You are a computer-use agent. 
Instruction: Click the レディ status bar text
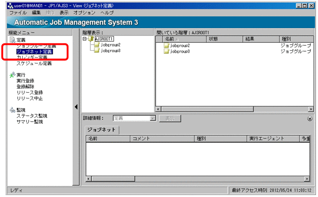pyautogui.click(x=16, y=190)
